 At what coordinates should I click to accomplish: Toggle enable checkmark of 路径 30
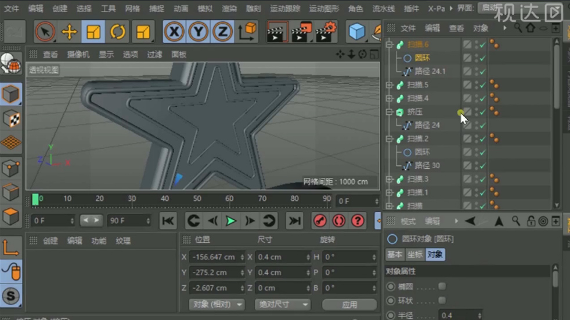(483, 166)
